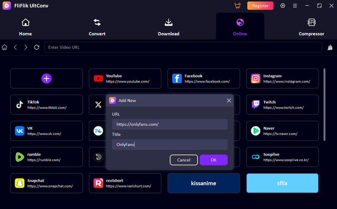Click the broom clear icon
The width and height of the screenshot is (337, 209).
(330, 47)
